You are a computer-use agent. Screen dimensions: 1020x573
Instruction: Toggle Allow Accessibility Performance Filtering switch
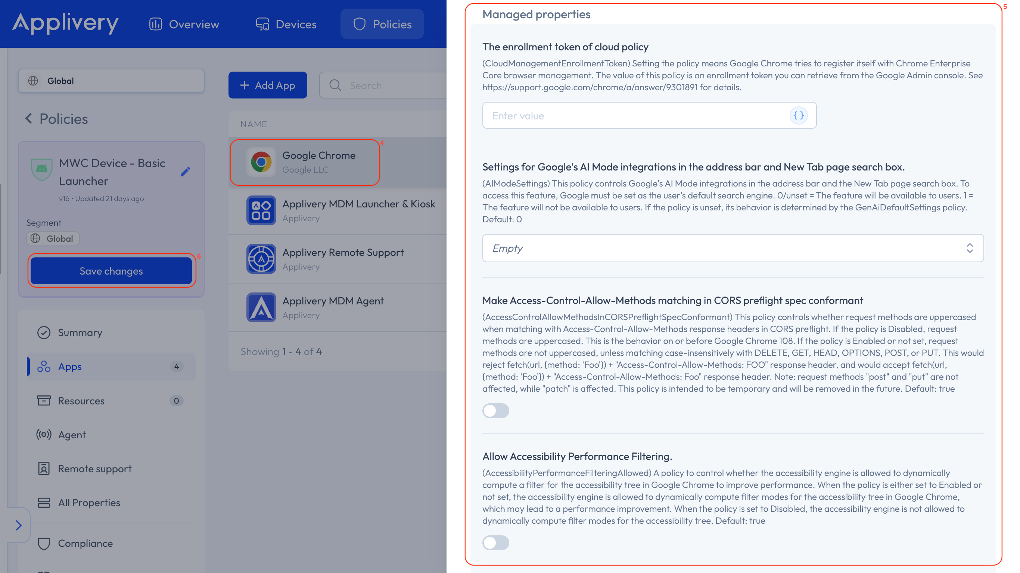coord(496,542)
